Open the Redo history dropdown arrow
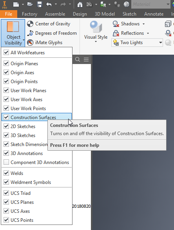 [70, 4]
